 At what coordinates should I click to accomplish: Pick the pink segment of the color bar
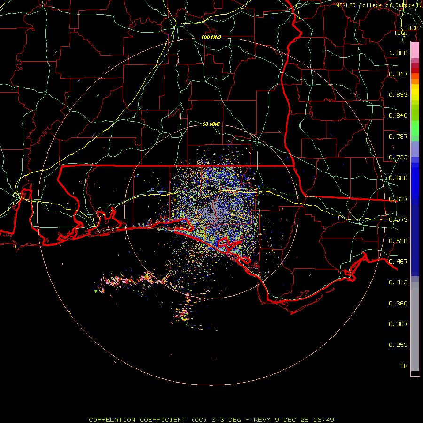pyautogui.click(x=415, y=50)
